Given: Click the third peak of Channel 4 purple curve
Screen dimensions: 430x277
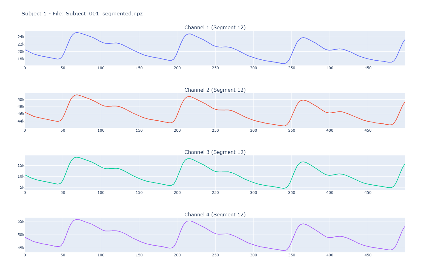Looking at the screenshot, I should 303,224.
